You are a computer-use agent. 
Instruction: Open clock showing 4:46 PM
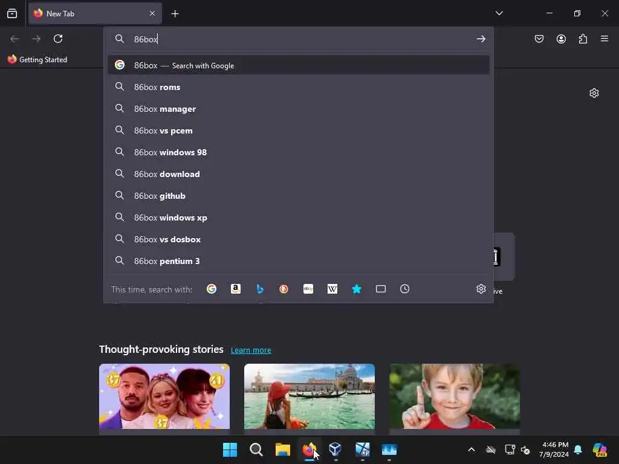(x=554, y=449)
